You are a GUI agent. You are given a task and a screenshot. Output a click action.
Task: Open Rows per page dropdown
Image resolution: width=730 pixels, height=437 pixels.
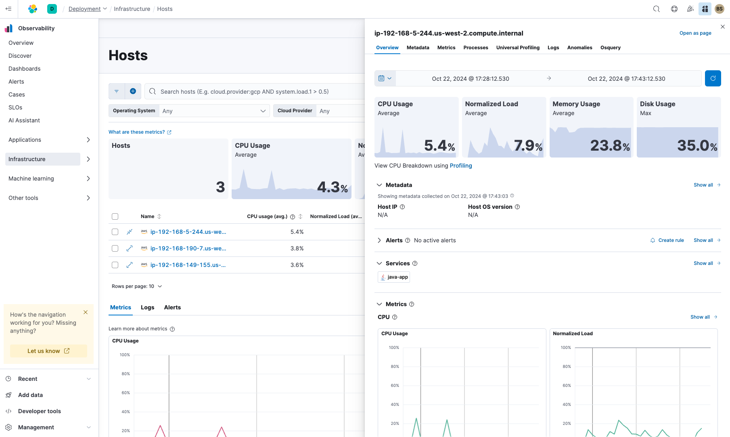137,286
